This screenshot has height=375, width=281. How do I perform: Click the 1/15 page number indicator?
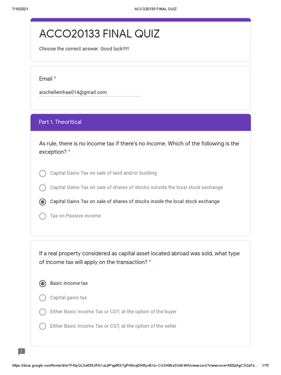266,365
